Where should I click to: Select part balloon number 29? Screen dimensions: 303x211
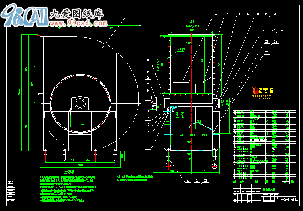[205, 180]
